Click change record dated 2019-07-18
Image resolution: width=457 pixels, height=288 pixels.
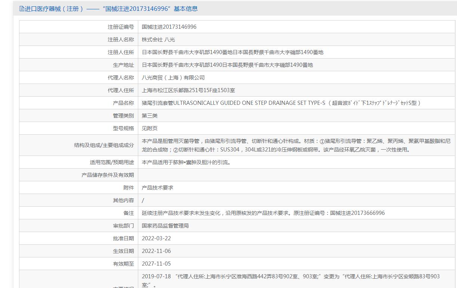[x=291, y=280]
